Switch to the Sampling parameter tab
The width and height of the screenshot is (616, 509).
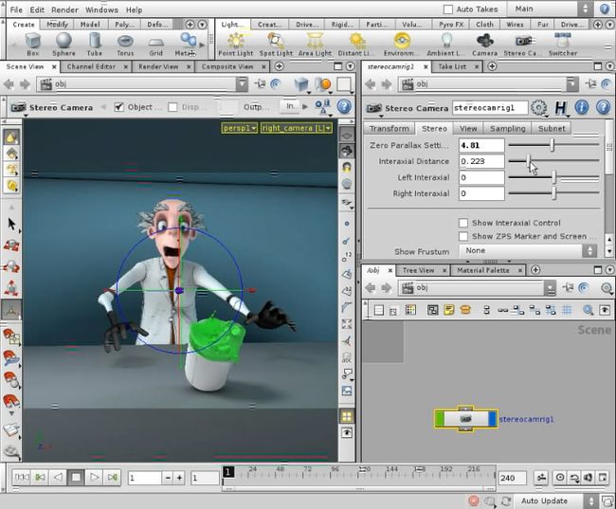click(508, 129)
